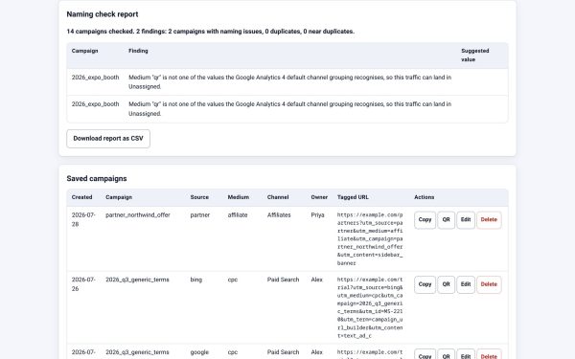This screenshot has height=359, width=575.
Task: Generate QR for bing 2026_q3_generic_terms
Action: click(x=446, y=284)
